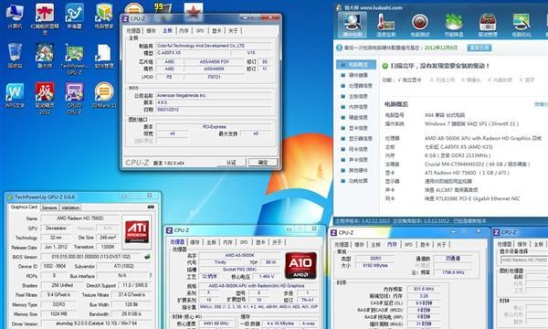Click 认证 button in mainboard CPU-Z window
Viewport: 548px width, 329px height.
coord(231,163)
